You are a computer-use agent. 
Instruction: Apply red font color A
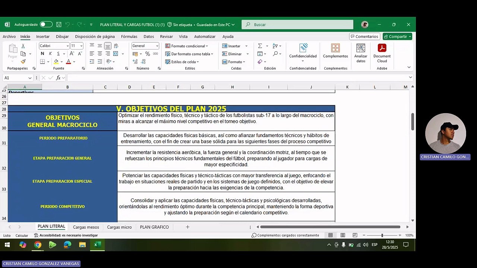[69, 61]
